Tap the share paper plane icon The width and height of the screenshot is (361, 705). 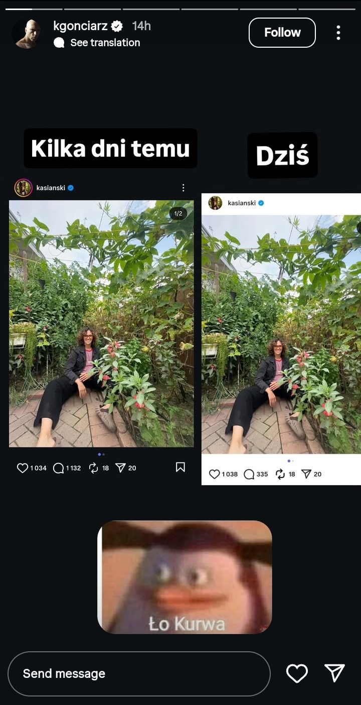pos(334,673)
